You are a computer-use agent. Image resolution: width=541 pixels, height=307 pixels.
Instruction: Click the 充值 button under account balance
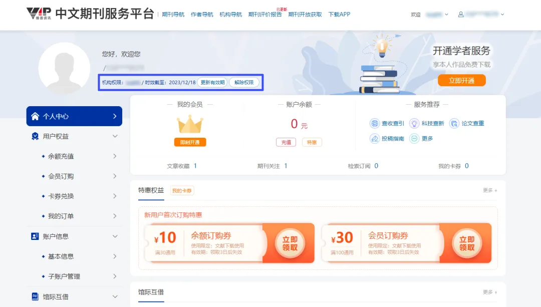286,142
